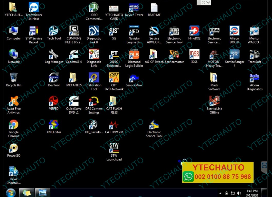
Task: Open the Electronic Service Tool toolbox icon
Action: pos(174,35)
